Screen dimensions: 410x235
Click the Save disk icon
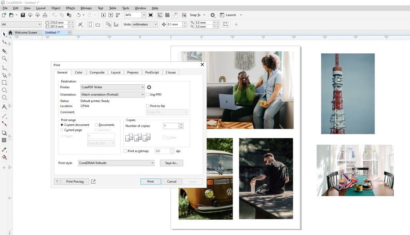pos(23,15)
